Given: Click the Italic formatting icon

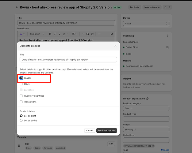Looking at the screenshot, I should (55, 34).
